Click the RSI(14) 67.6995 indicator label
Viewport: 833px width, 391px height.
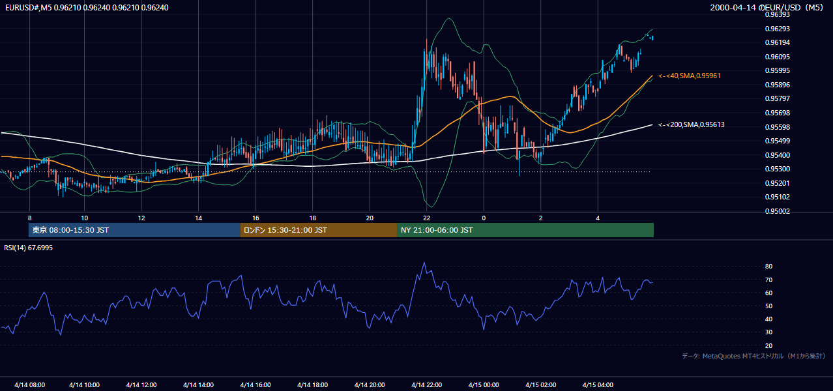28,248
